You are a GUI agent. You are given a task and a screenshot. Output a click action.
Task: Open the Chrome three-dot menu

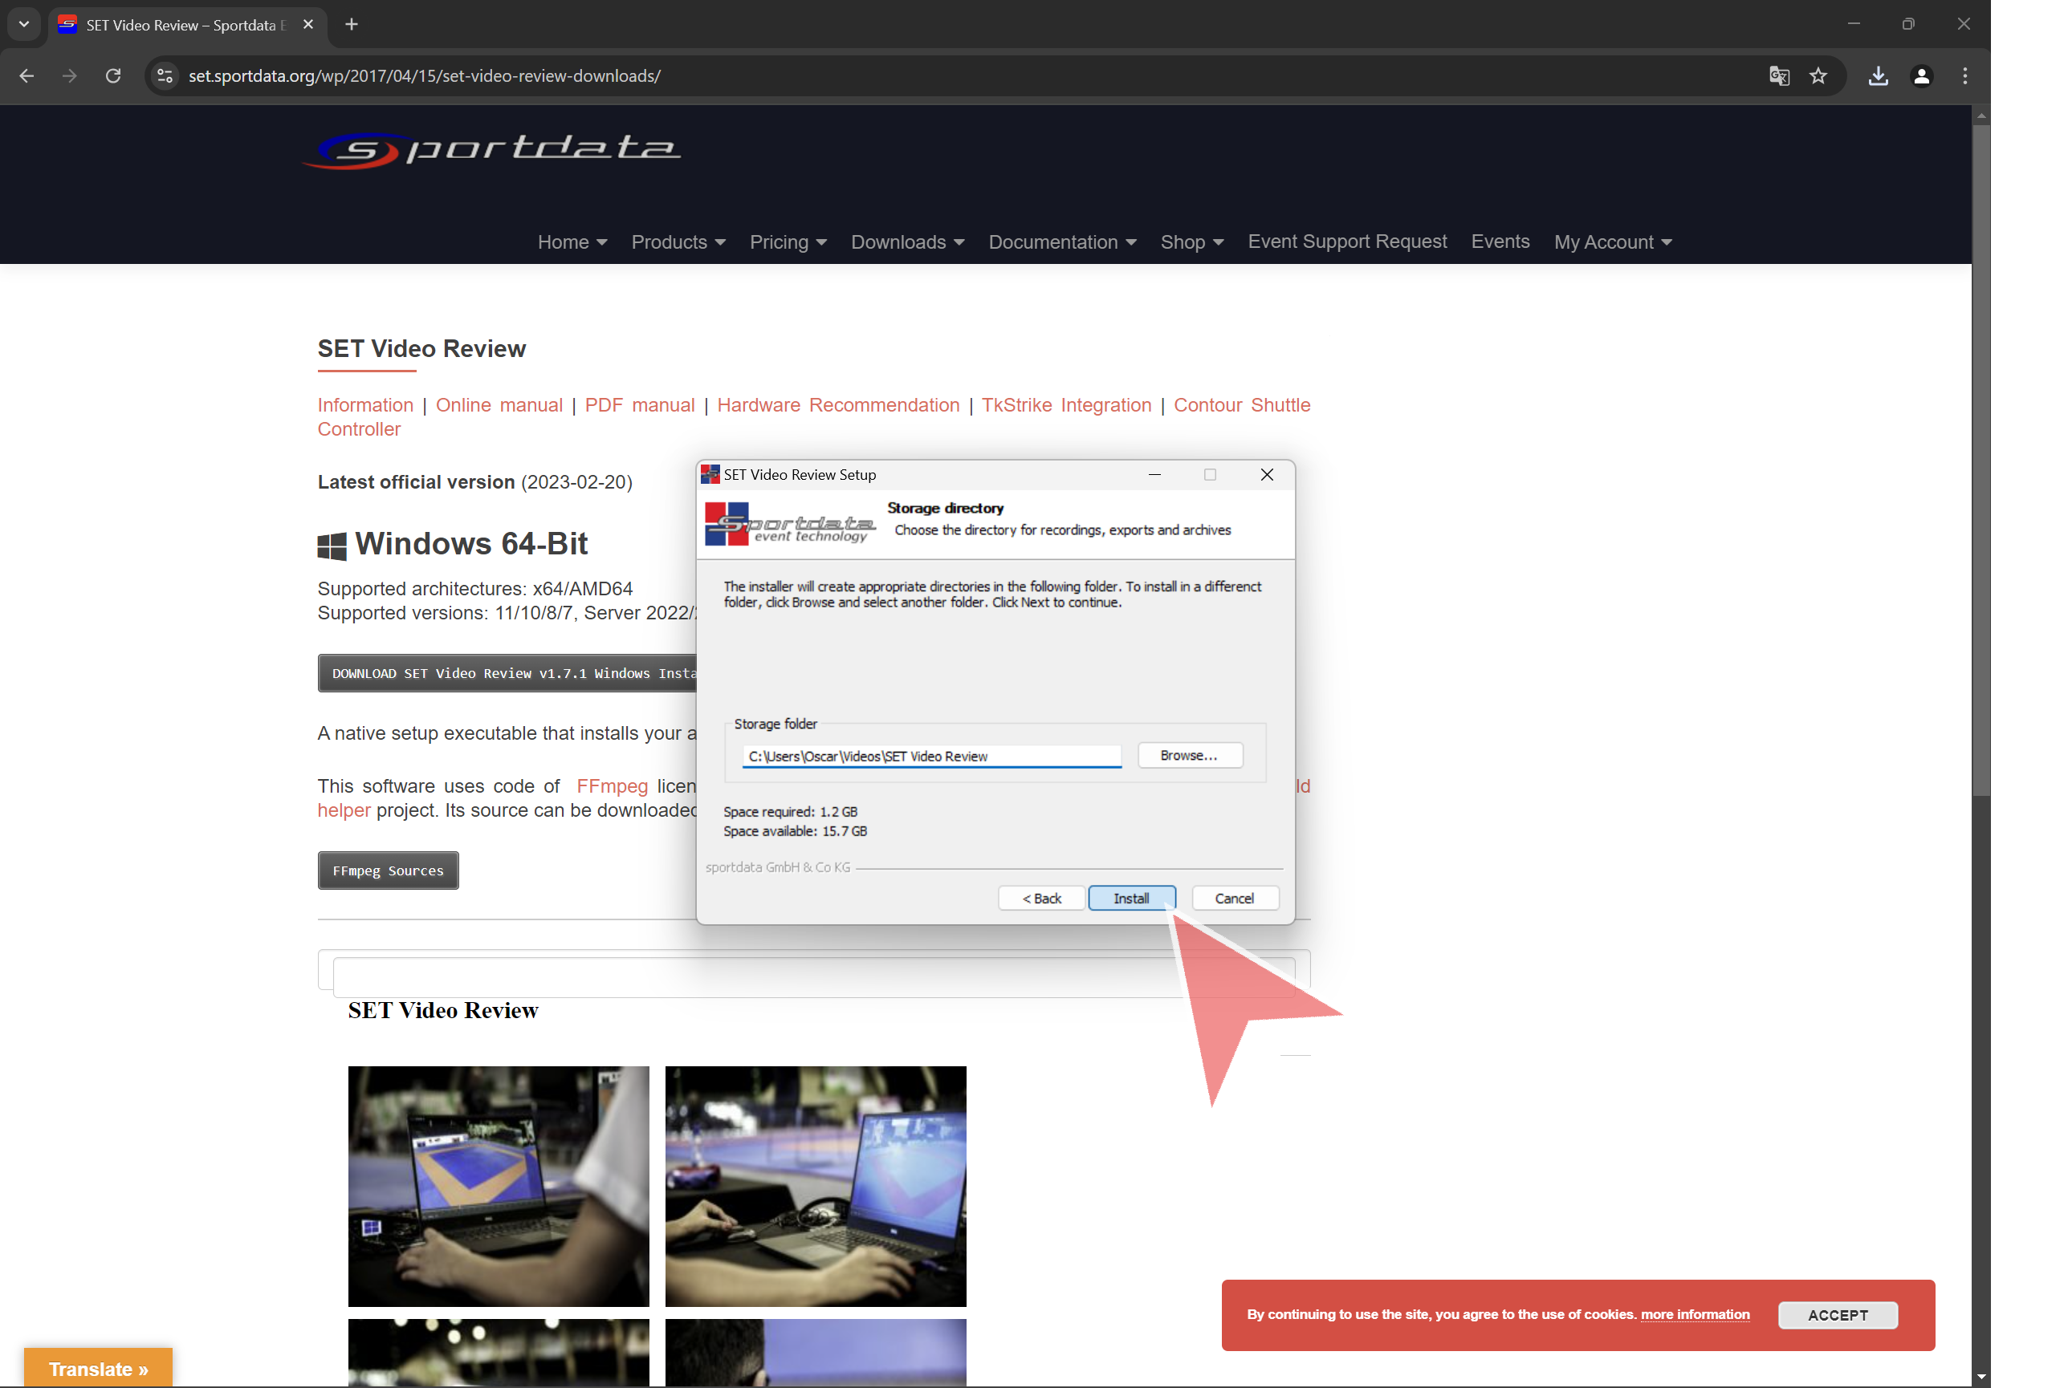pos(1964,76)
